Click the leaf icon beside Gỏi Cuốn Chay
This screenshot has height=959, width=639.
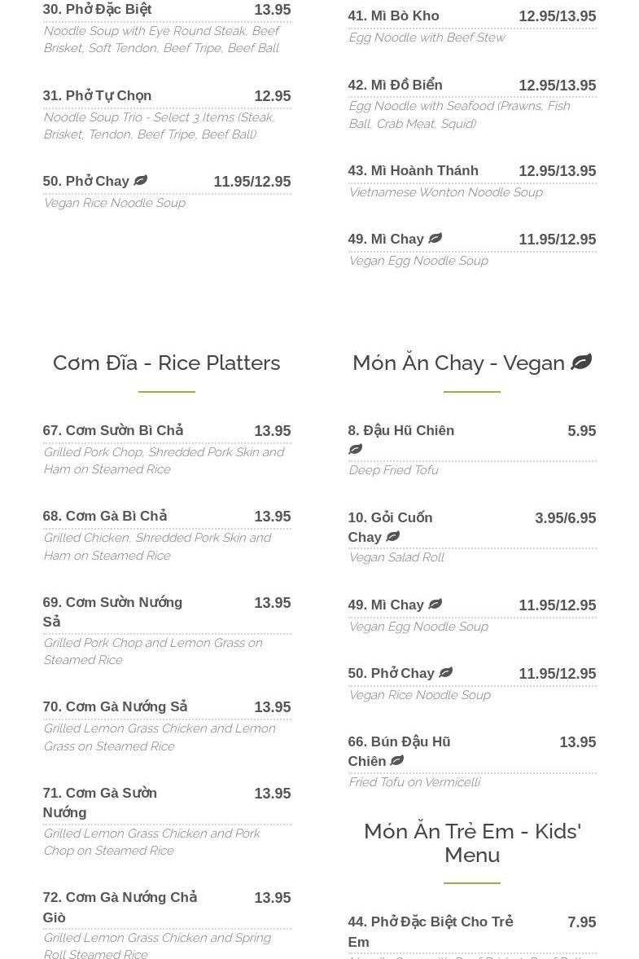pos(392,537)
